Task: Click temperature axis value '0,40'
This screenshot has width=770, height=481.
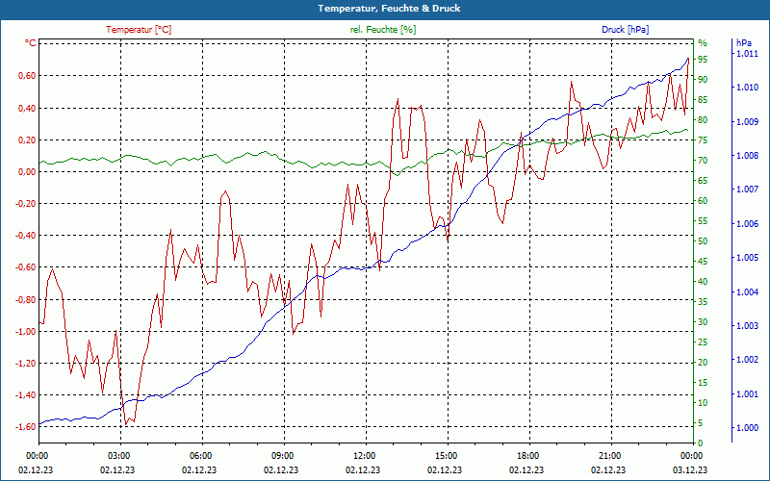Action: click(x=27, y=108)
